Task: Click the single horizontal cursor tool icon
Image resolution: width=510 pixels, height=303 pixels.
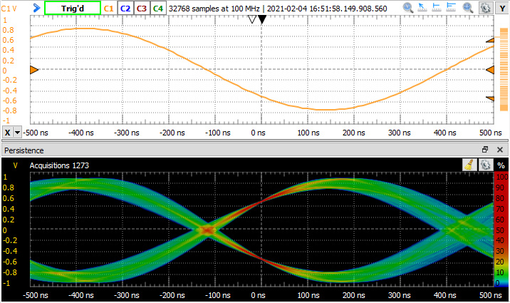Action: coord(437,8)
